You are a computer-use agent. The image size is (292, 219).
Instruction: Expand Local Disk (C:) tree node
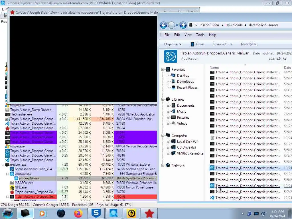168,141
